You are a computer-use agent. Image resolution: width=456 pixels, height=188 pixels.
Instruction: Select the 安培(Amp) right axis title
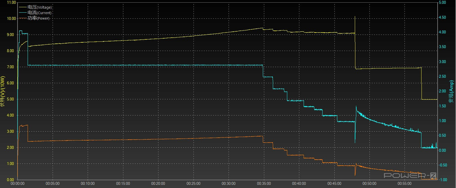451,92
